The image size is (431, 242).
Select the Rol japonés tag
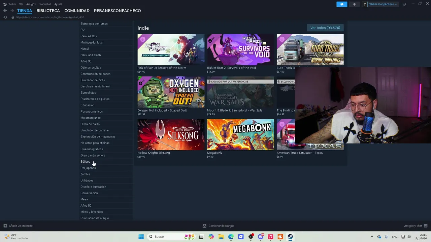coord(88,168)
